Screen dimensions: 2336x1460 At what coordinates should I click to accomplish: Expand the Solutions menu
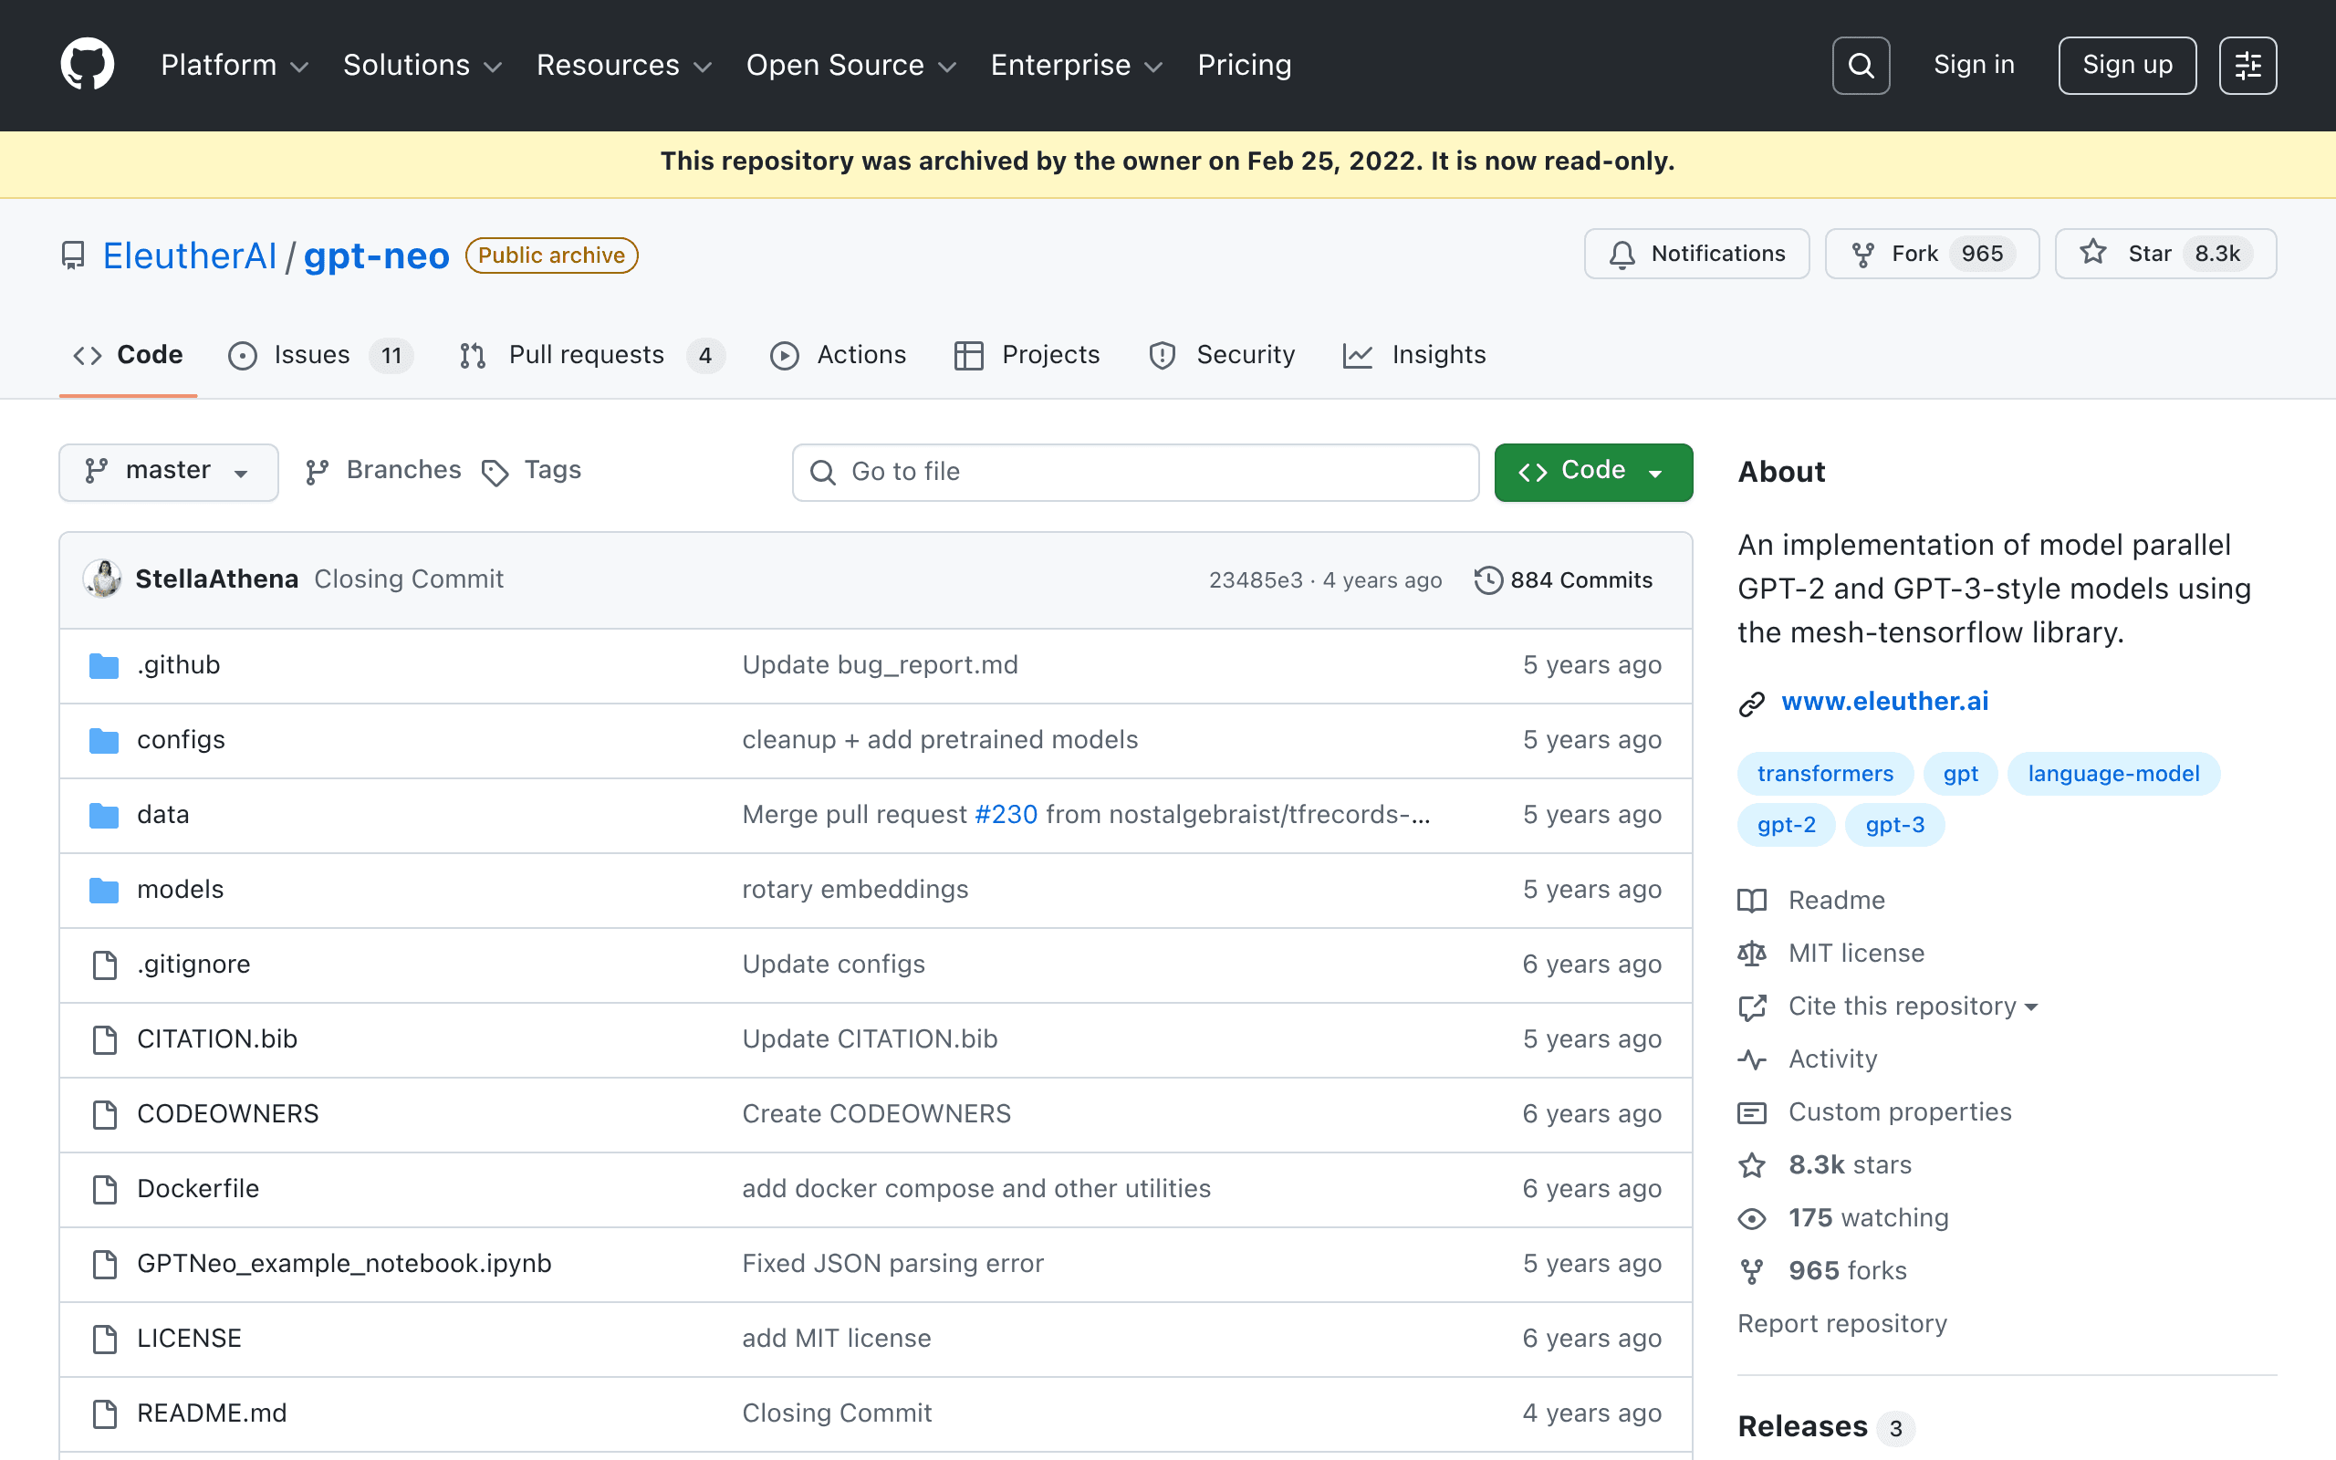(x=422, y=65)
